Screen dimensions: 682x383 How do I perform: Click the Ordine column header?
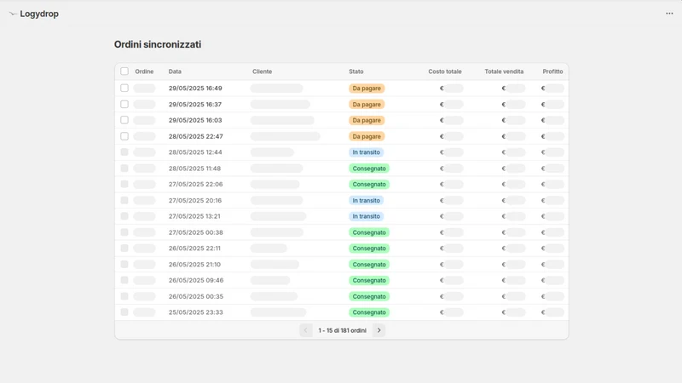coord(144,71)
